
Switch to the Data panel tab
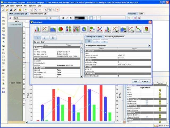pyautogui.click(x=141, y=14)
